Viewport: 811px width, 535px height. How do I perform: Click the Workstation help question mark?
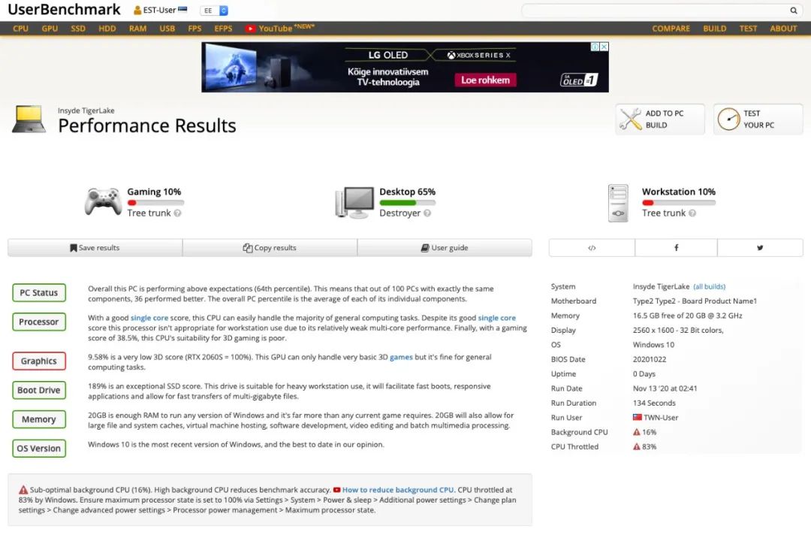click(x=692, y=213)
